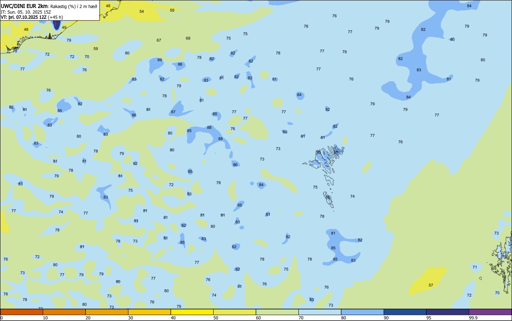Click the 'IT: Sun. 05. 10. 2025 15Z' line
The width and height of the screenshot is (512, 321).
(x=26, y=12)
